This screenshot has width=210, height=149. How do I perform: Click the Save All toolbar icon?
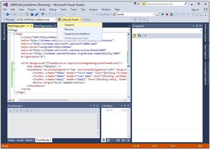[36, 14]
